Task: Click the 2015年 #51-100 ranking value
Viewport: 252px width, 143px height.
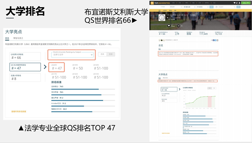Action: (101, 77)
